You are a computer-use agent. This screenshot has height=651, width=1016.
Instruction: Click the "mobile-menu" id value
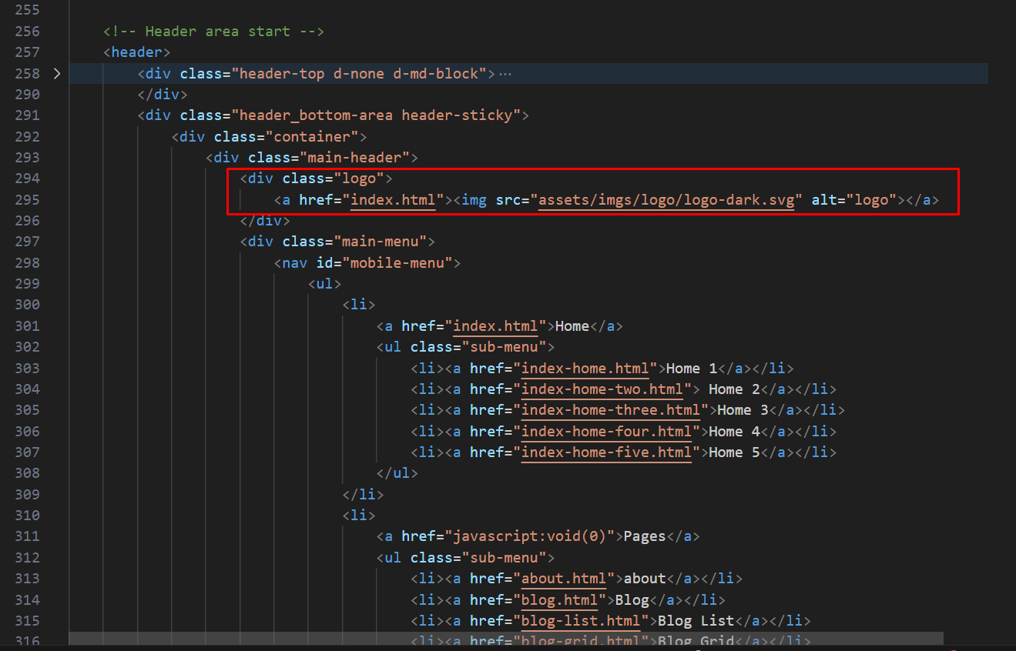click(397, 263)
